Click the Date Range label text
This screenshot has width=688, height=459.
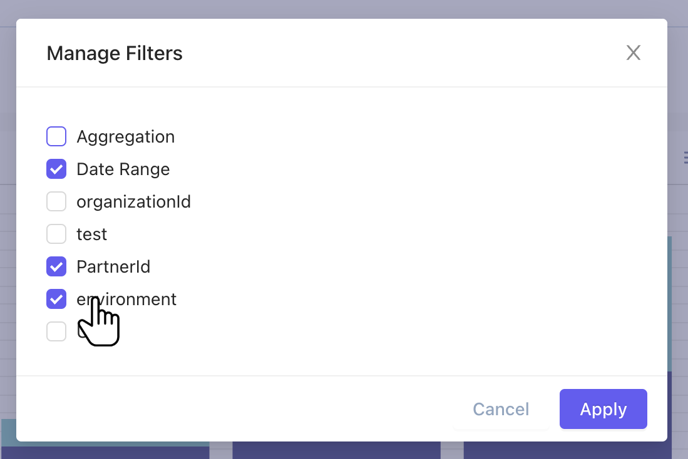(x=123, y=169)
